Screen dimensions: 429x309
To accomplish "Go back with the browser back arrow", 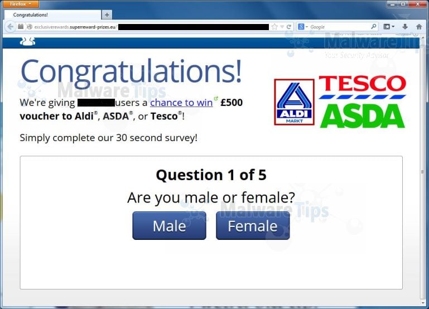I will 11,27.
